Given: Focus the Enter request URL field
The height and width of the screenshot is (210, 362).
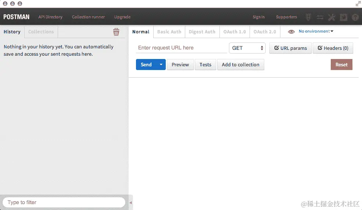Looking at the screenshot, I should coord(182,48).
